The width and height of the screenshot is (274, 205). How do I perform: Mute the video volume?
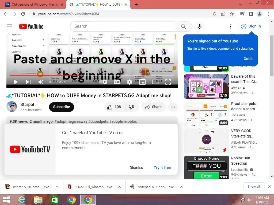tap(41, 82)
